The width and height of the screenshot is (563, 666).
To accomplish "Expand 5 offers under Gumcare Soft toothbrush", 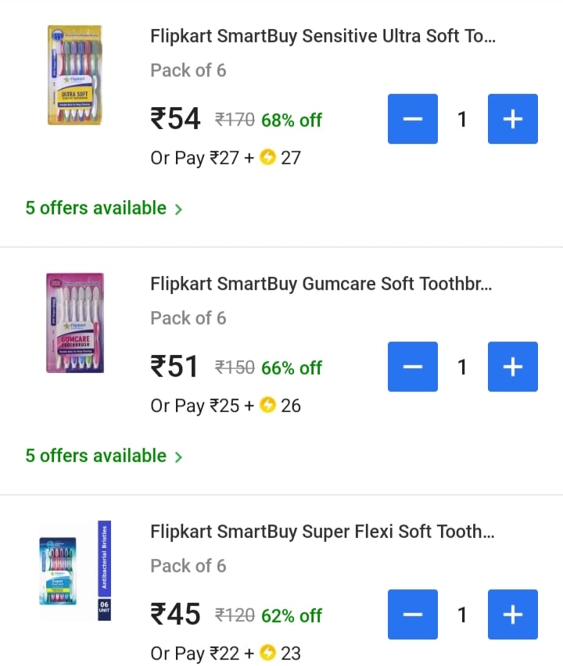I will 103,456.
